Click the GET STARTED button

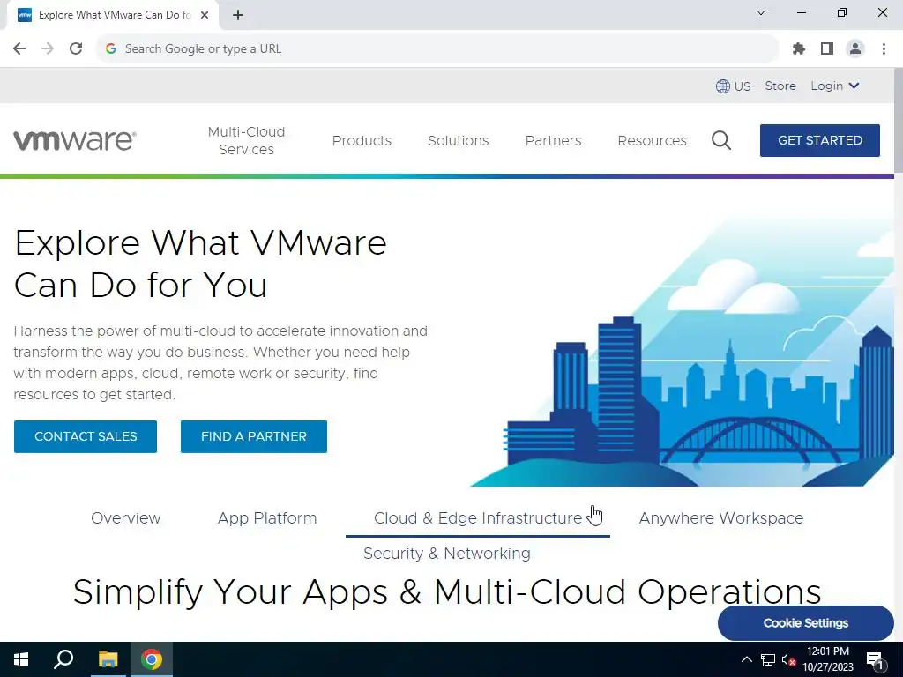tap(820, 140)
